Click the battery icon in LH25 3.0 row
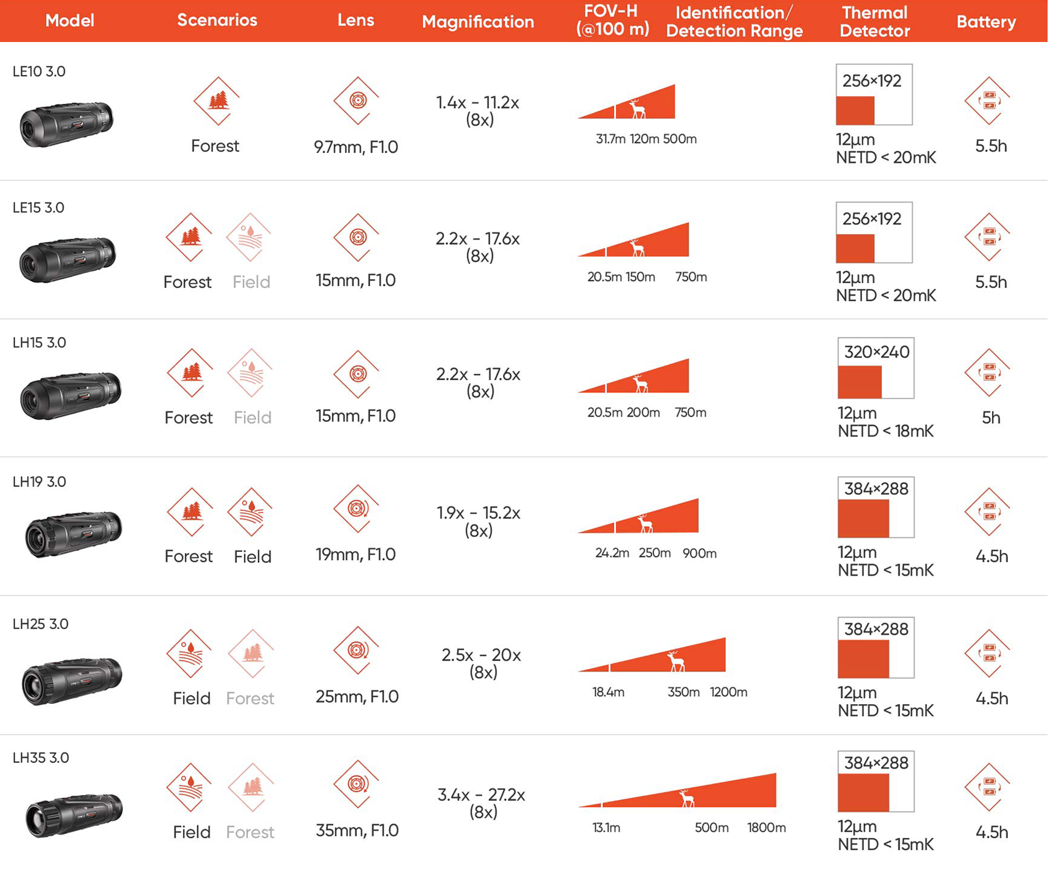 [x=989, y=653]
